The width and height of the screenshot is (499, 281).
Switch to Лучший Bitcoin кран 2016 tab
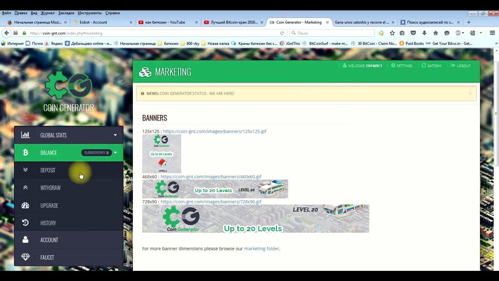coord(233,22)
